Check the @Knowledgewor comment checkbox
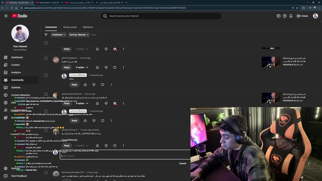322x181 pixels. coord(46,58)
